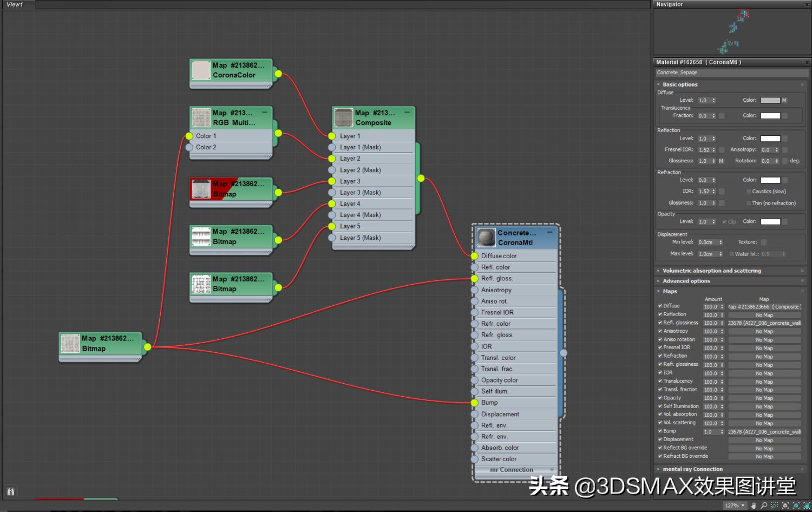Click the Navigator minimap view
The height and width of the screenshot is (512, 812).
(x=732, y=31)
